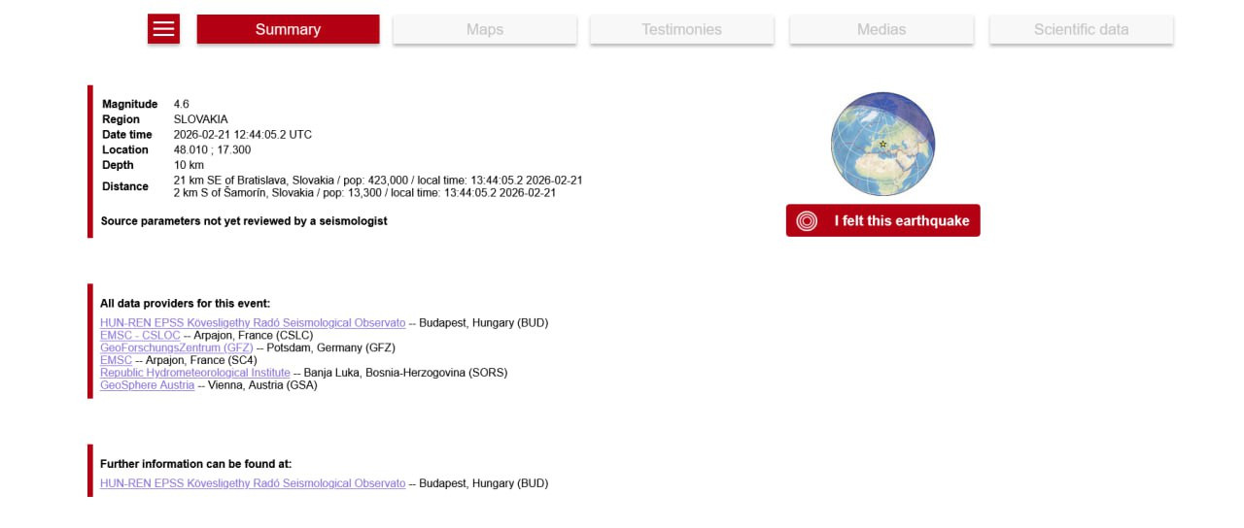Click the magnitude value 4.6
The height and width of the screenshot is (528, 1244).
pos(182,104)
